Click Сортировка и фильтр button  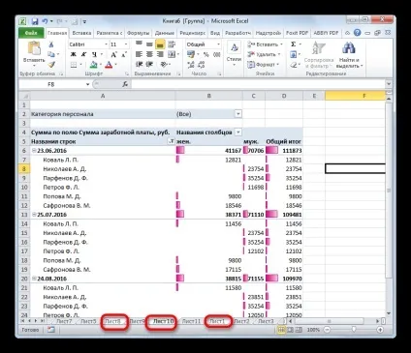(319, 55)
